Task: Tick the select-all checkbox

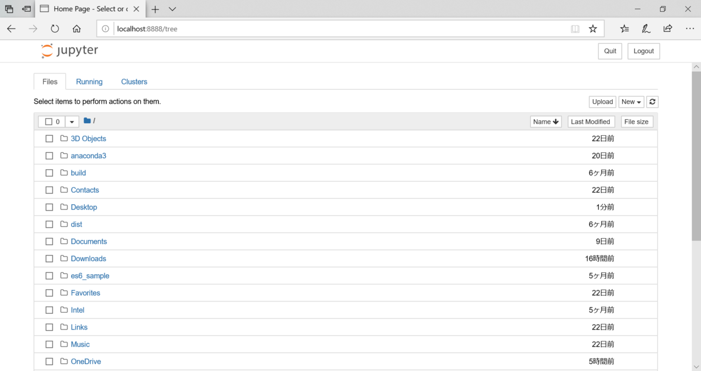Action: [x=48, y=121]
